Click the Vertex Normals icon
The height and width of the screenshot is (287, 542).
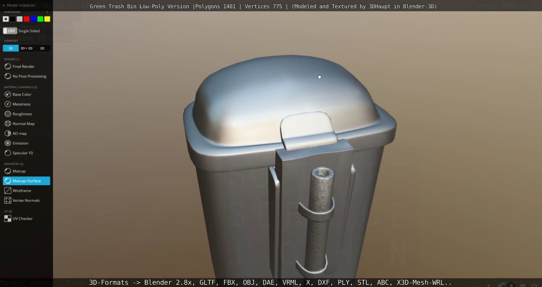[x=8, y=200]
